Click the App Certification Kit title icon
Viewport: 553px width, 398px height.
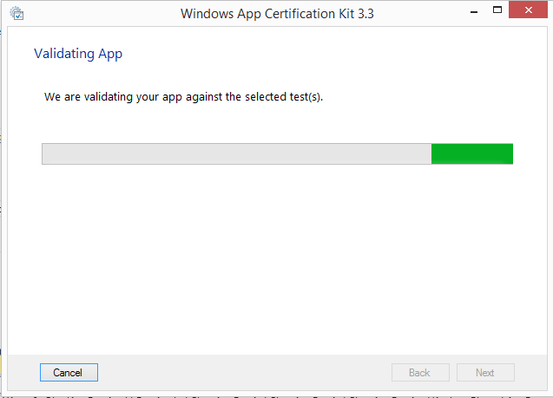(x=16, y=13)
